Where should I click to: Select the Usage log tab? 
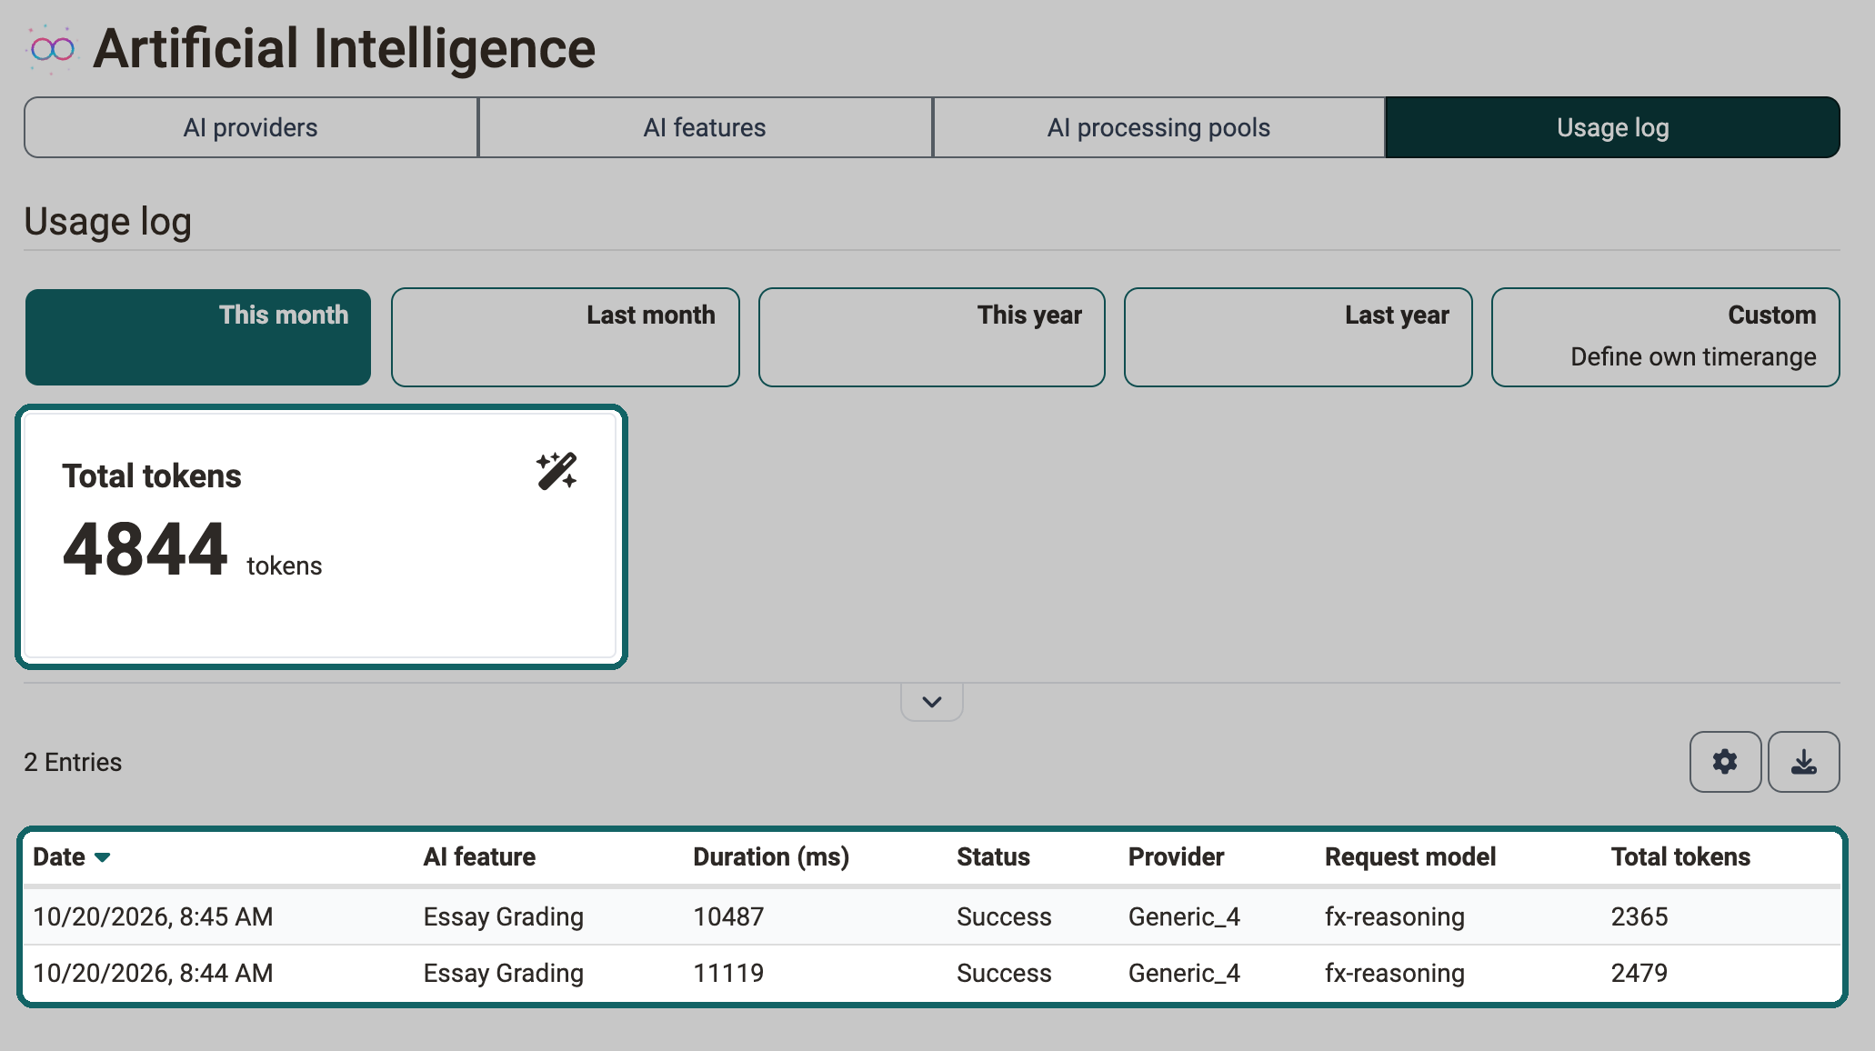coord(1613,127)
